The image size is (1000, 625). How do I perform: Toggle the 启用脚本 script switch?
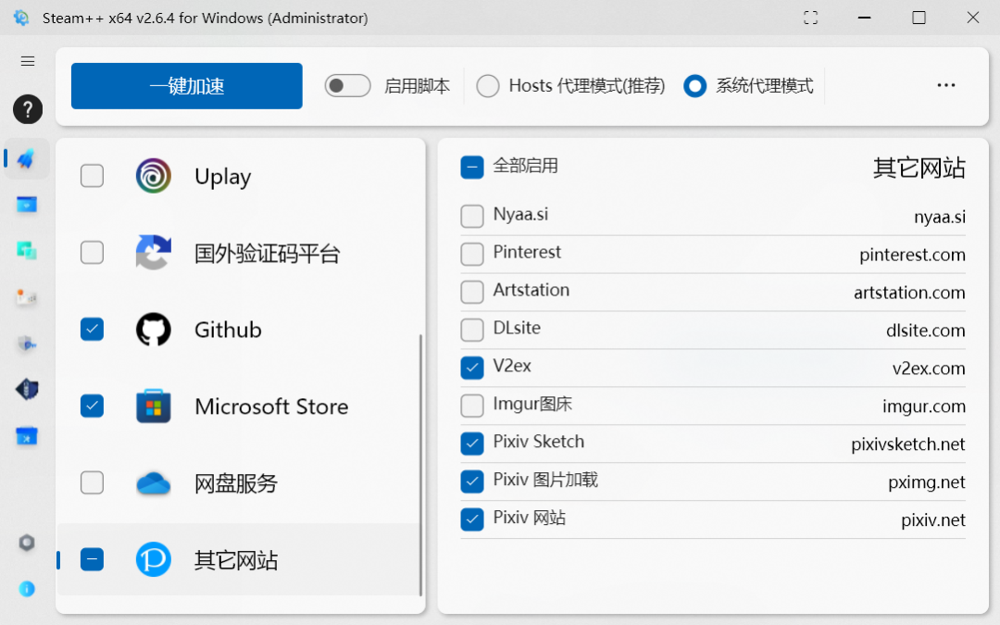pos(347,85)
